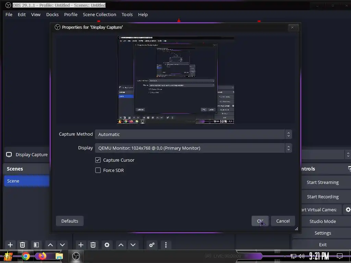
Task: Click the Start Recording button
Action: [x=323, y=197]
